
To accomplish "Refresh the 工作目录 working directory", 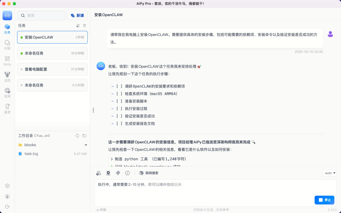I will coord(77,135).
